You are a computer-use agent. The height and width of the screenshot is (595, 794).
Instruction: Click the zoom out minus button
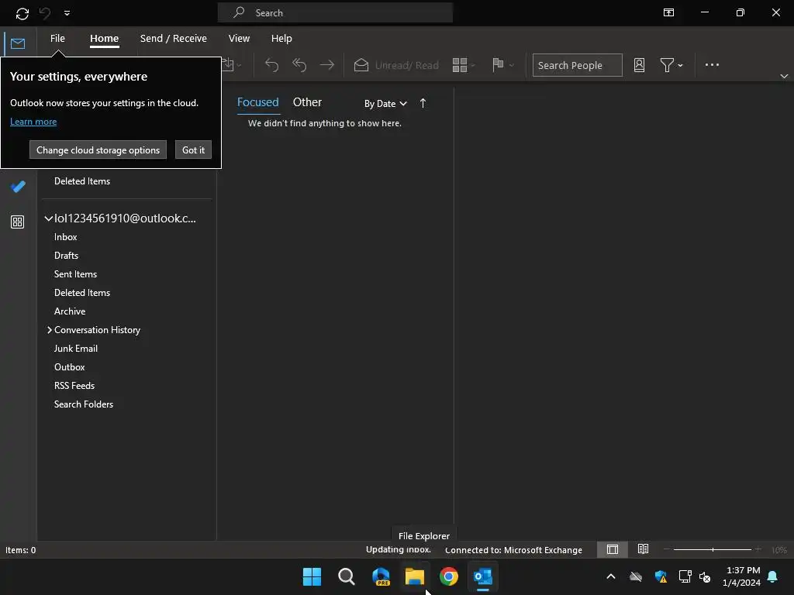pos(666,549)
